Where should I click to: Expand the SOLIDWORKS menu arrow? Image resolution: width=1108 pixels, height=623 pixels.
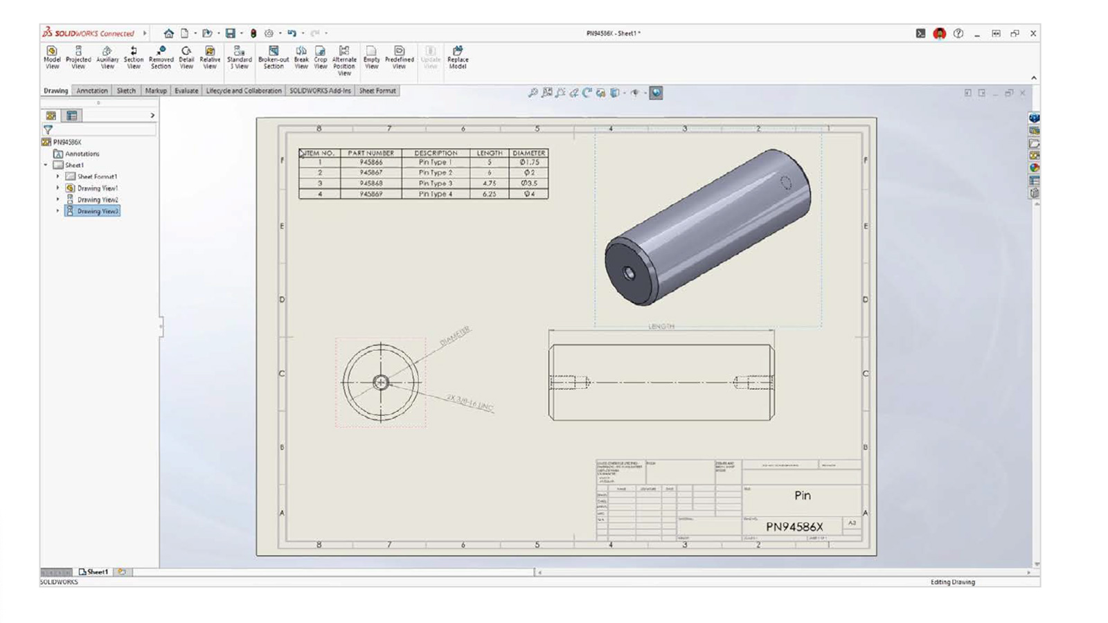pyautogui.click(x=145, y=33)
